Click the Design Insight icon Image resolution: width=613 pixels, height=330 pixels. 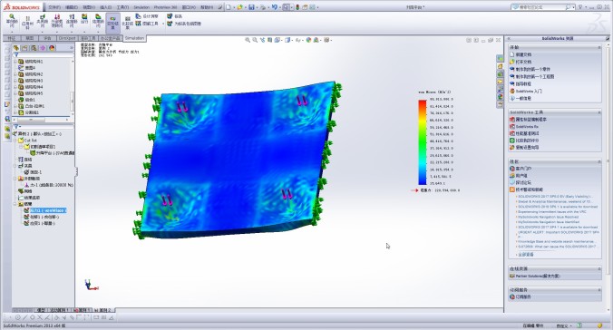(139, 16)
